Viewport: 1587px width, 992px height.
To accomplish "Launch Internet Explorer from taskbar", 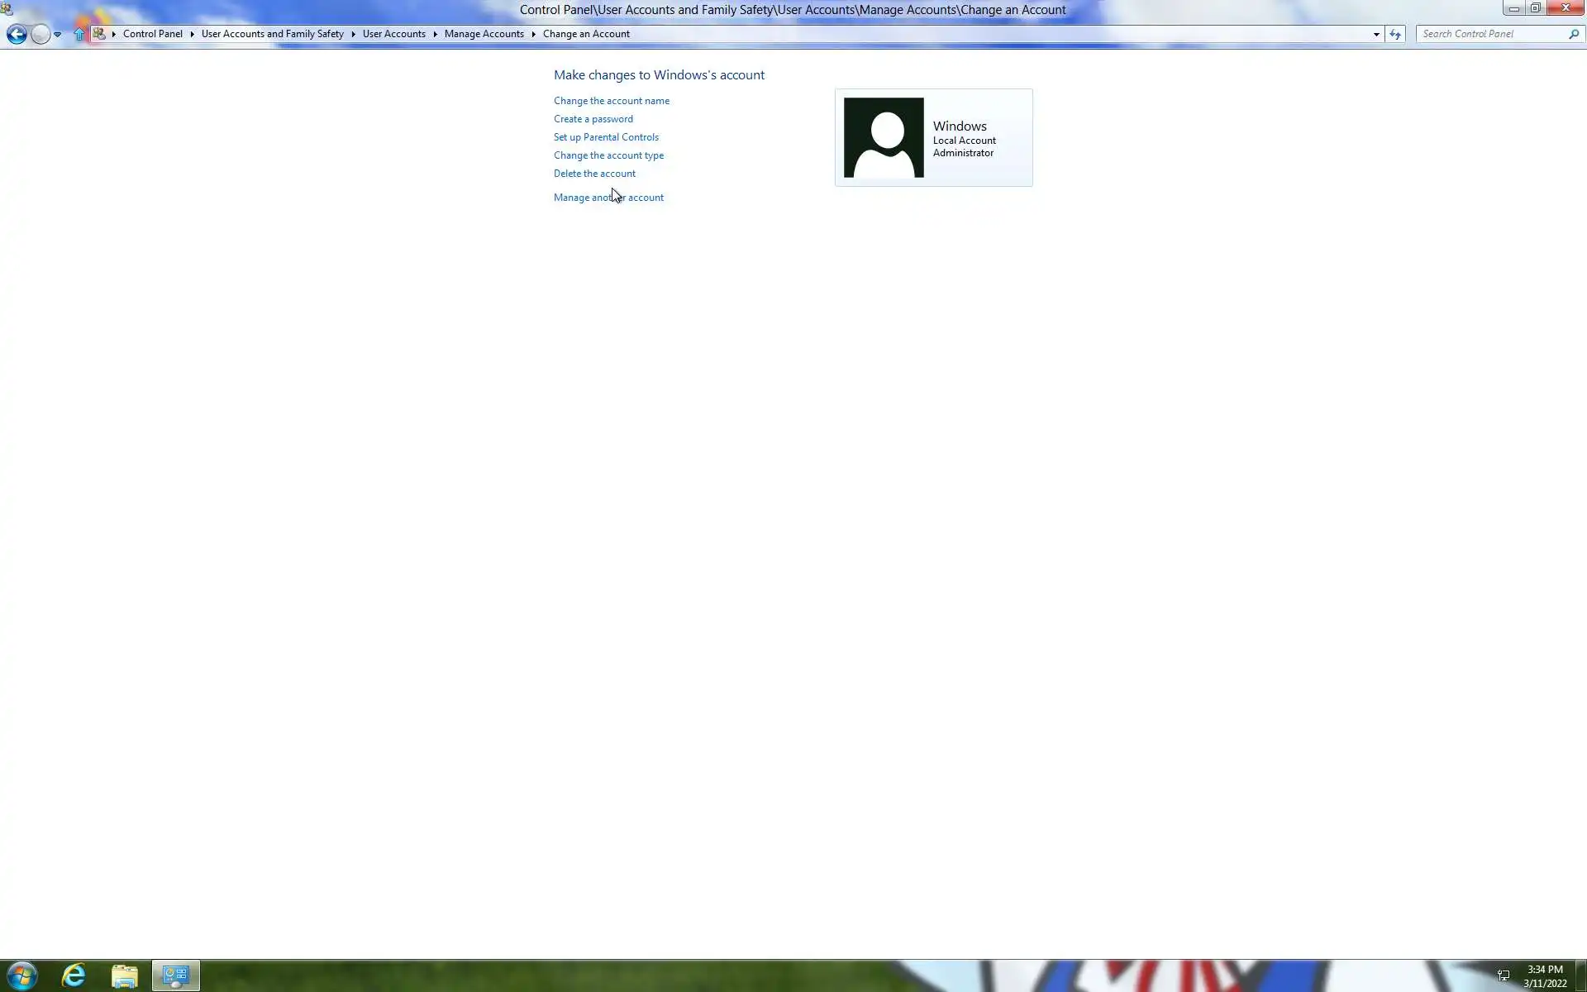I will (74, 976).
